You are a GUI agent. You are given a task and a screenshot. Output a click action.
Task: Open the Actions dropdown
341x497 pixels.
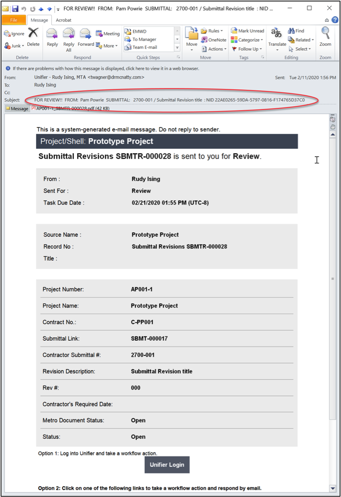click(214, 49)
